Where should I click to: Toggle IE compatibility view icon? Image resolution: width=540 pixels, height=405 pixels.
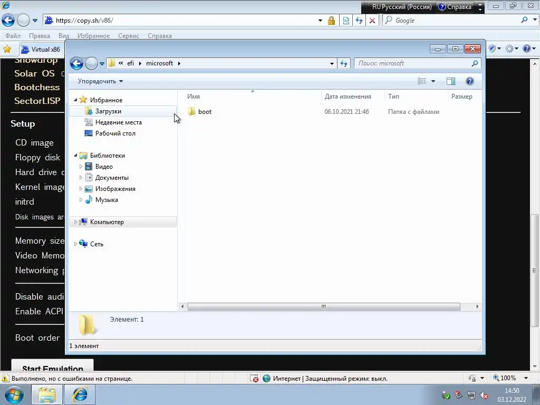pyautogui.click(x=346, y=21)
